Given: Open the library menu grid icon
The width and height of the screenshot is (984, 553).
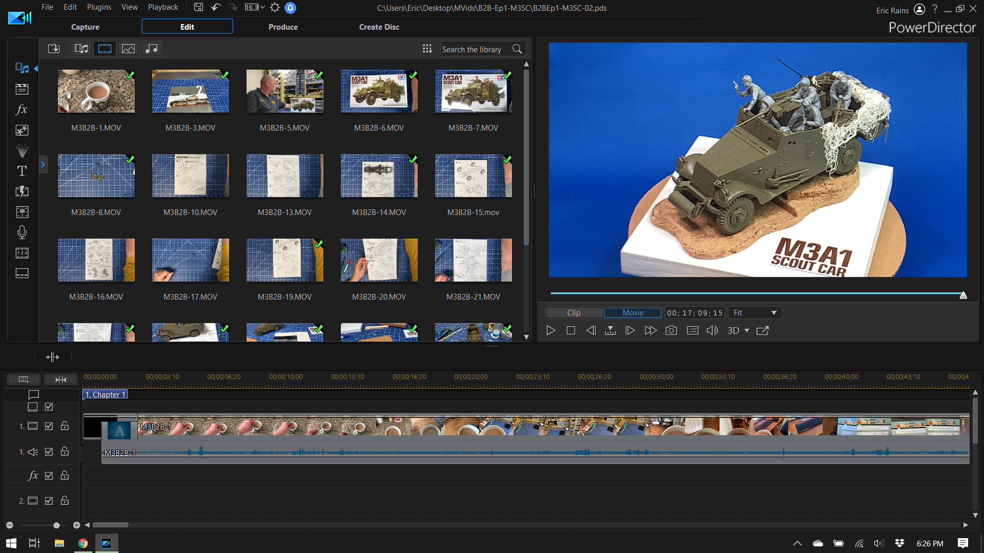Looking at the screenshot, I should click(427, 49).
